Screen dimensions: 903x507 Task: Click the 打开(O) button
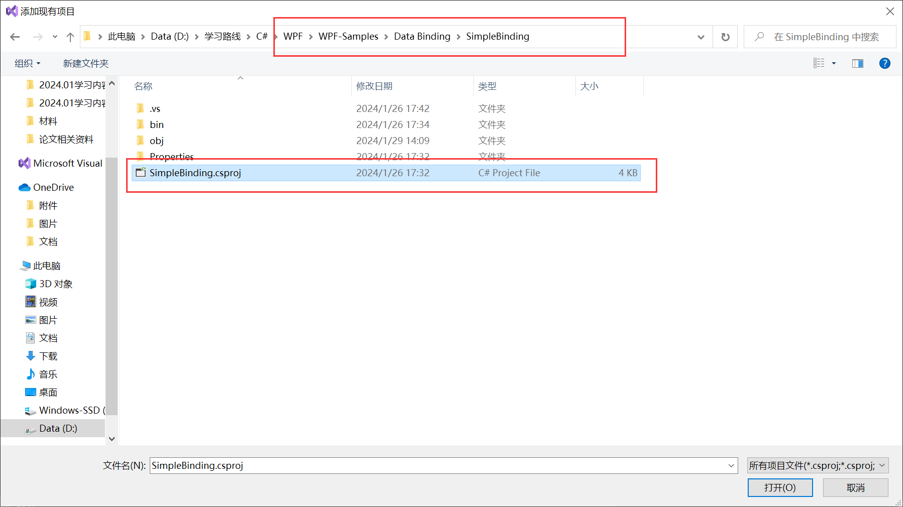(x=780, y=487)
